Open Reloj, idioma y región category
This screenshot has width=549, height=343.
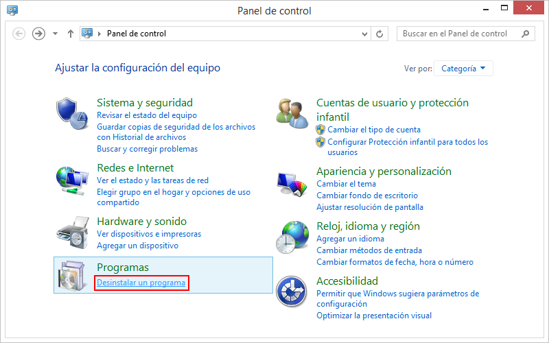click(368, 226)
